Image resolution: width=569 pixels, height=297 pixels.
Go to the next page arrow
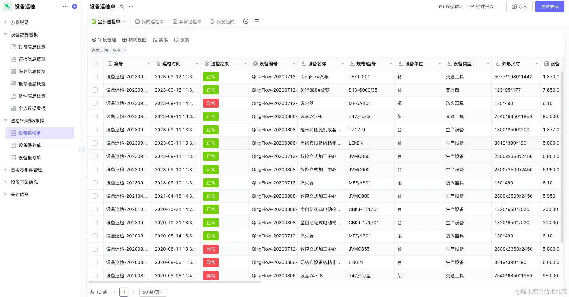pyautogui.click(x=133, y=292)
